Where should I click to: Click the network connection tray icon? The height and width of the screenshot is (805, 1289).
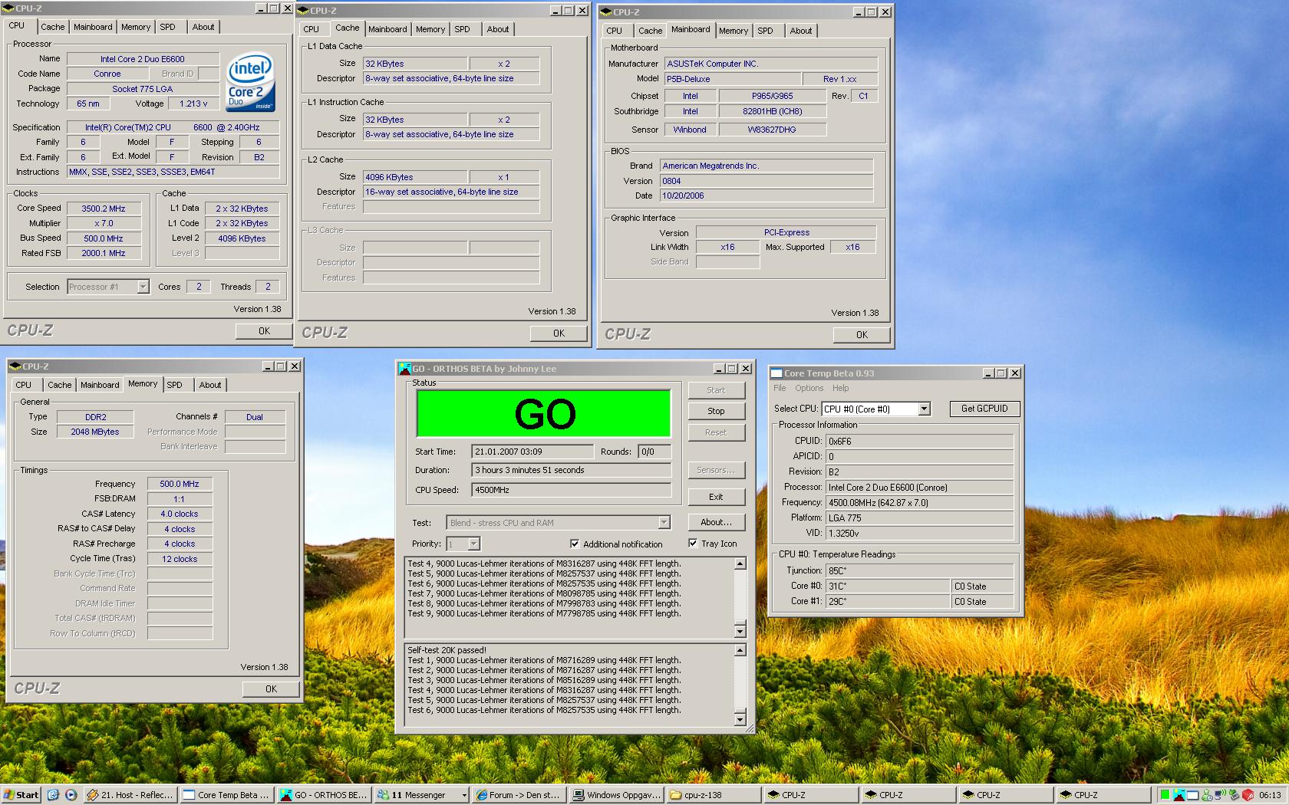click(1220, 795)
